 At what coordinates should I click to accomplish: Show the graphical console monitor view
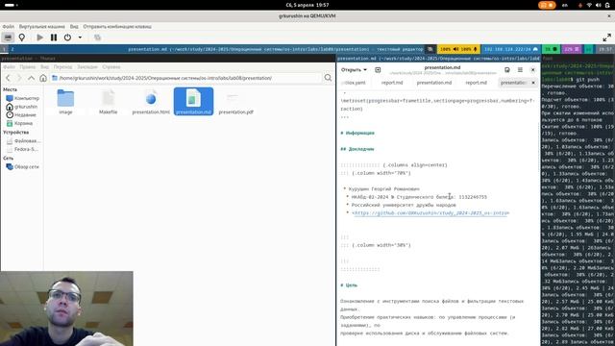click(x=8, y=37)
